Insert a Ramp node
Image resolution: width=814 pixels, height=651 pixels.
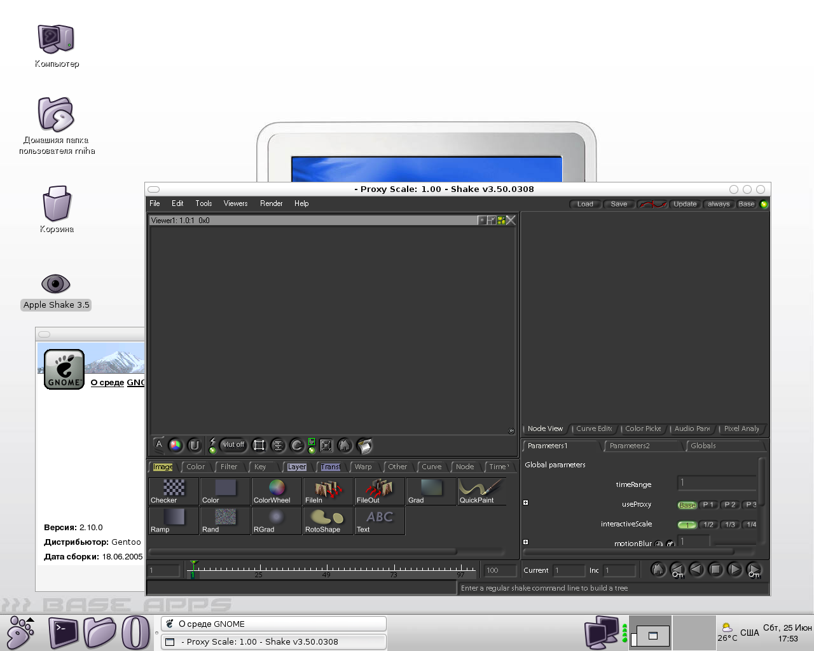174,521
